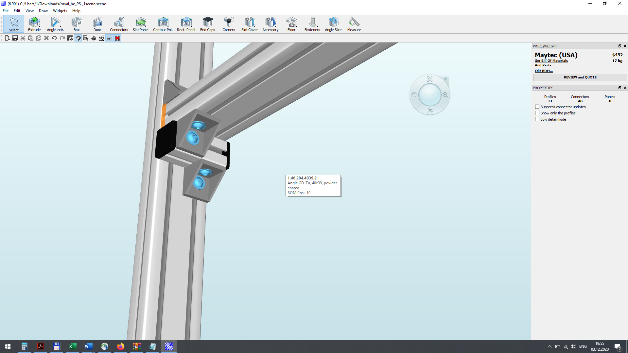The height and width of the screenshot is (353, 628).
Task: Enable Suppress connector updates checkbox
Action: (x=537, y=107)
